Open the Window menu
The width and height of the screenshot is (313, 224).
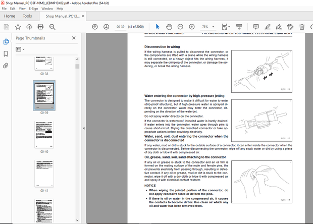pyautogui.click(x=47, y=9)
